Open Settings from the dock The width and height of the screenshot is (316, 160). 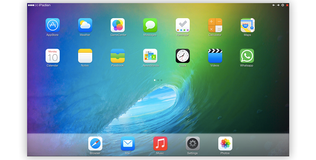[193, 143]
